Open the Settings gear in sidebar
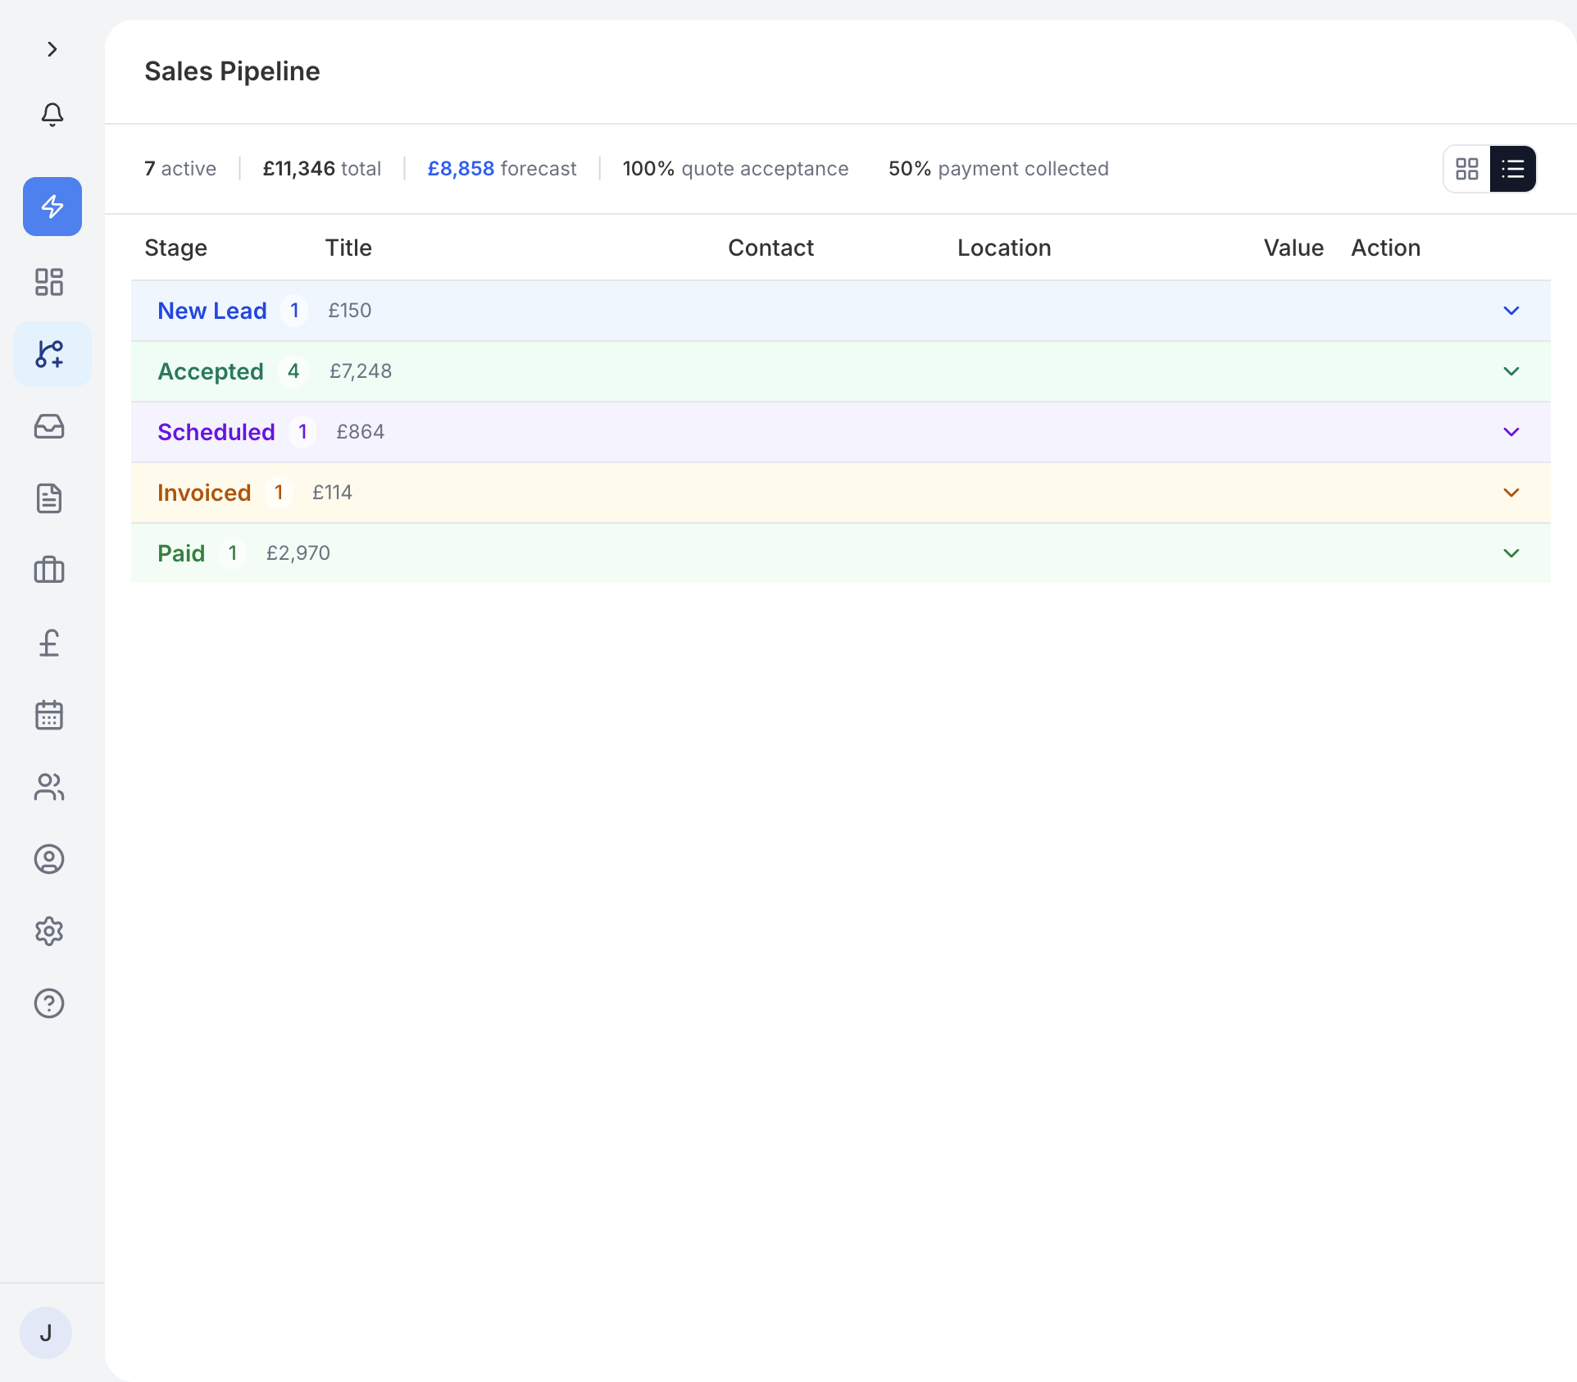The height and width of the screenshot is (1382, 1577). pyautogui.click(x=49, y=931)
